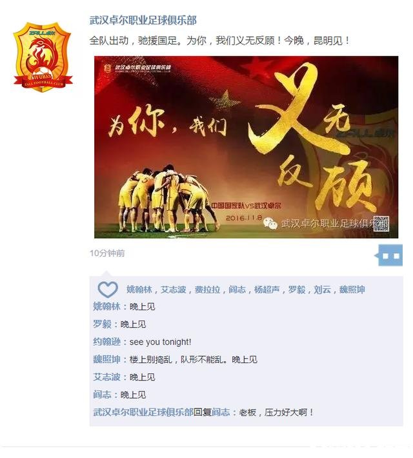The width and height of the screenshot is (413, 458).
Task: Click 阎志 after 回复 in the last comment
Action: pos(221,412)
